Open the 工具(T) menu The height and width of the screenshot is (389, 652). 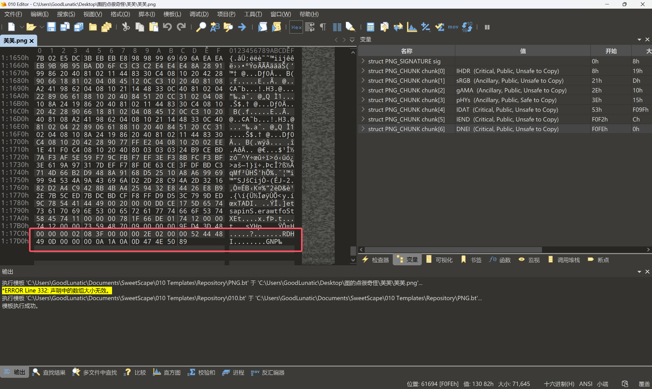[x=253, y=14]
